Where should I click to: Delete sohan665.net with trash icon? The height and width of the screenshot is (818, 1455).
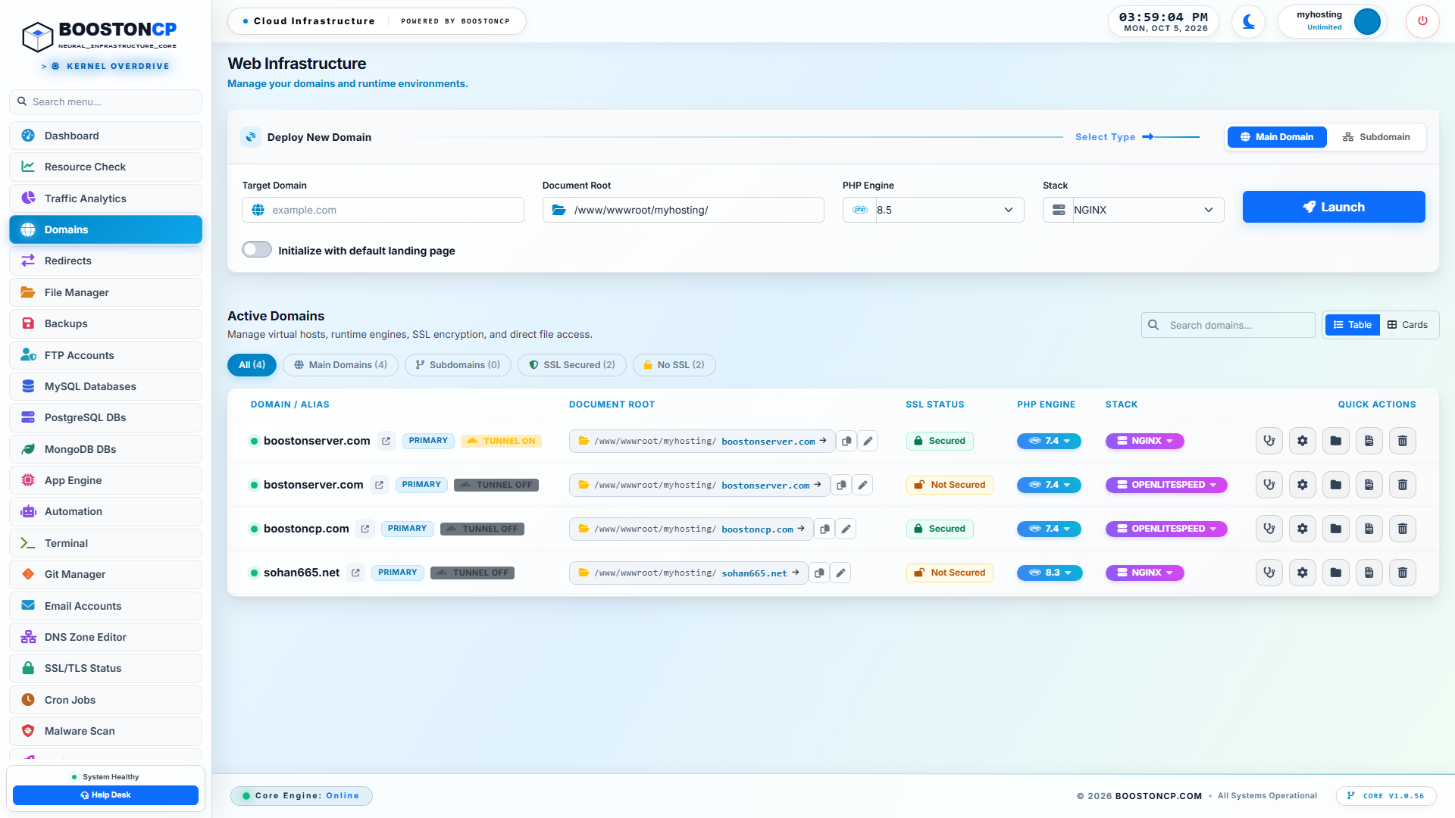click(x=1403, y=573)
